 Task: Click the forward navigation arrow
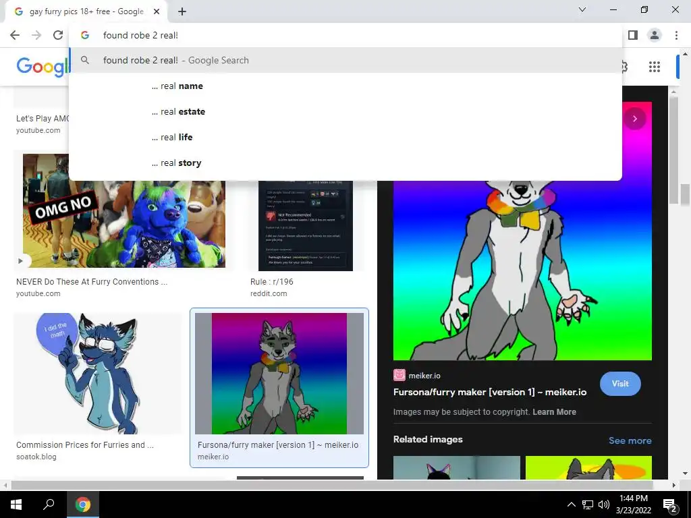point(36,35)
